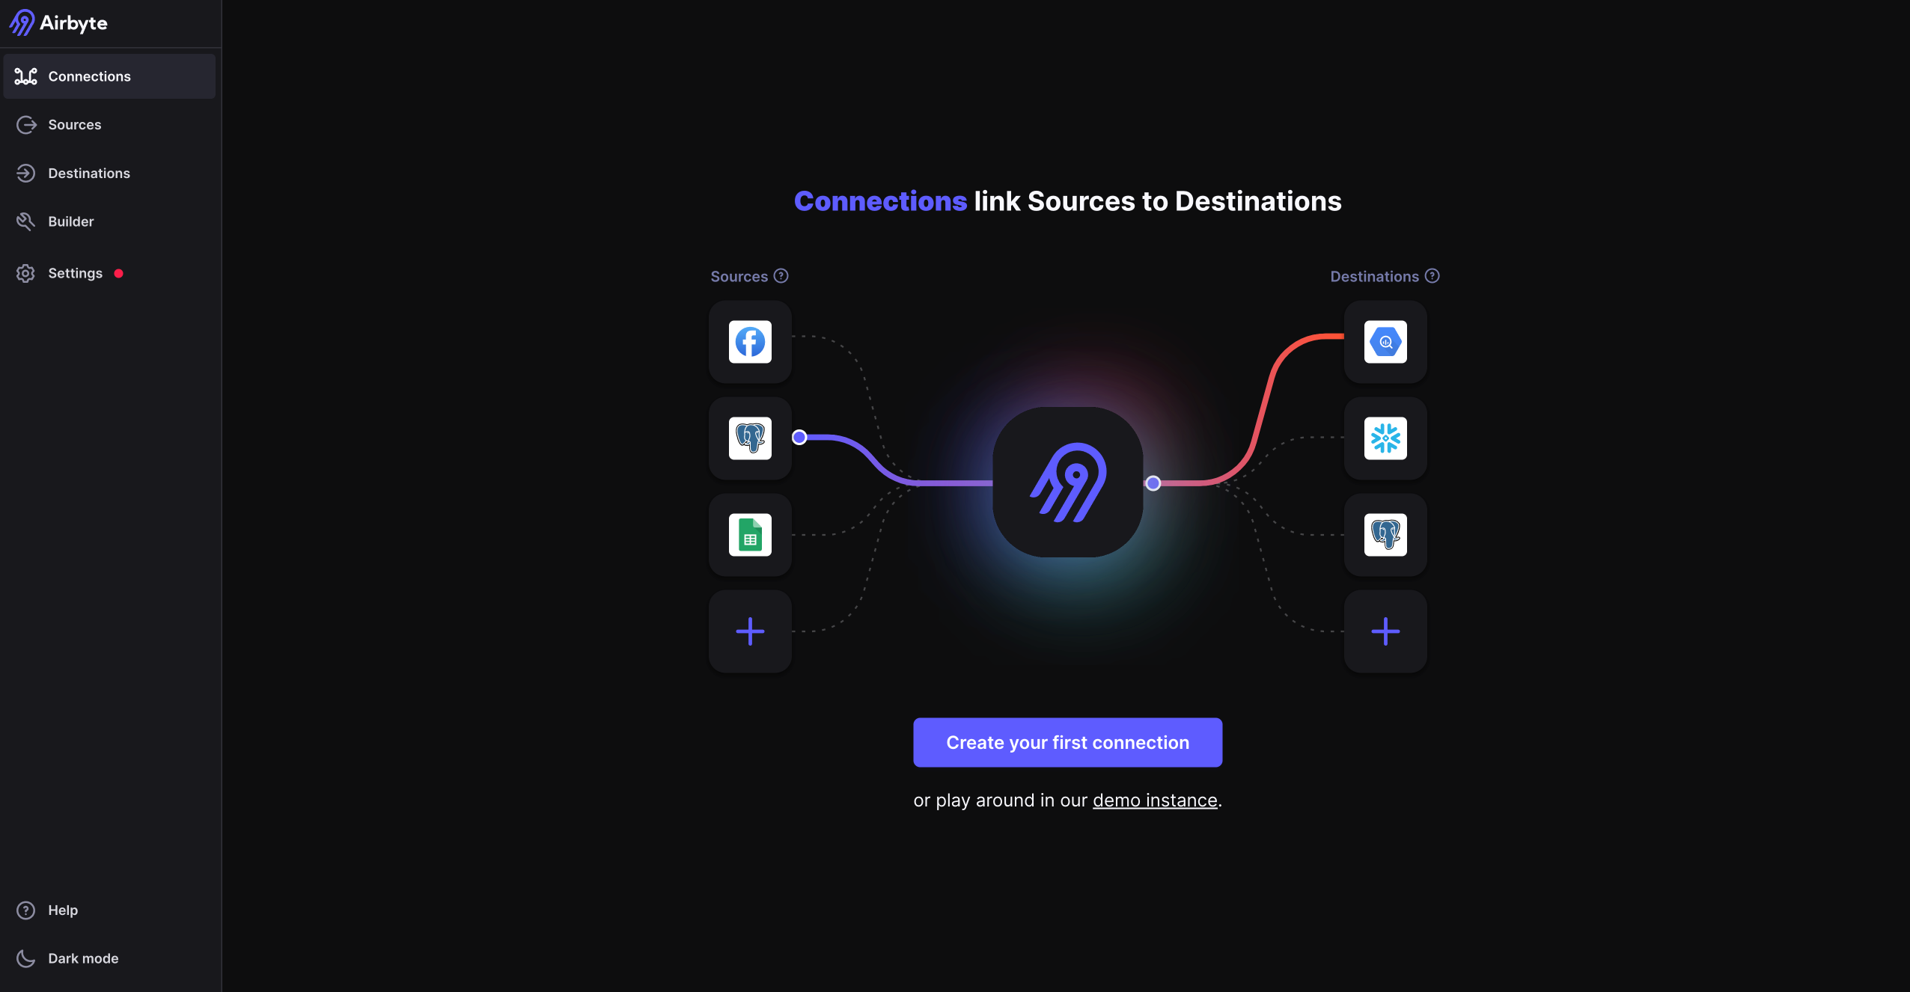Toggle Dark mode setting
The image size is (1910, 992).
[x=83, y=958]
